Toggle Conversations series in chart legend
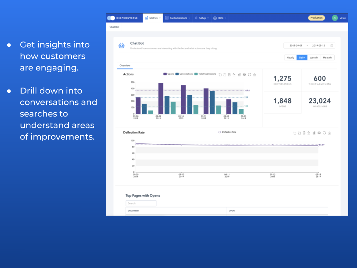The height and width of the screenshot is (268, 357). coord(184,74)
